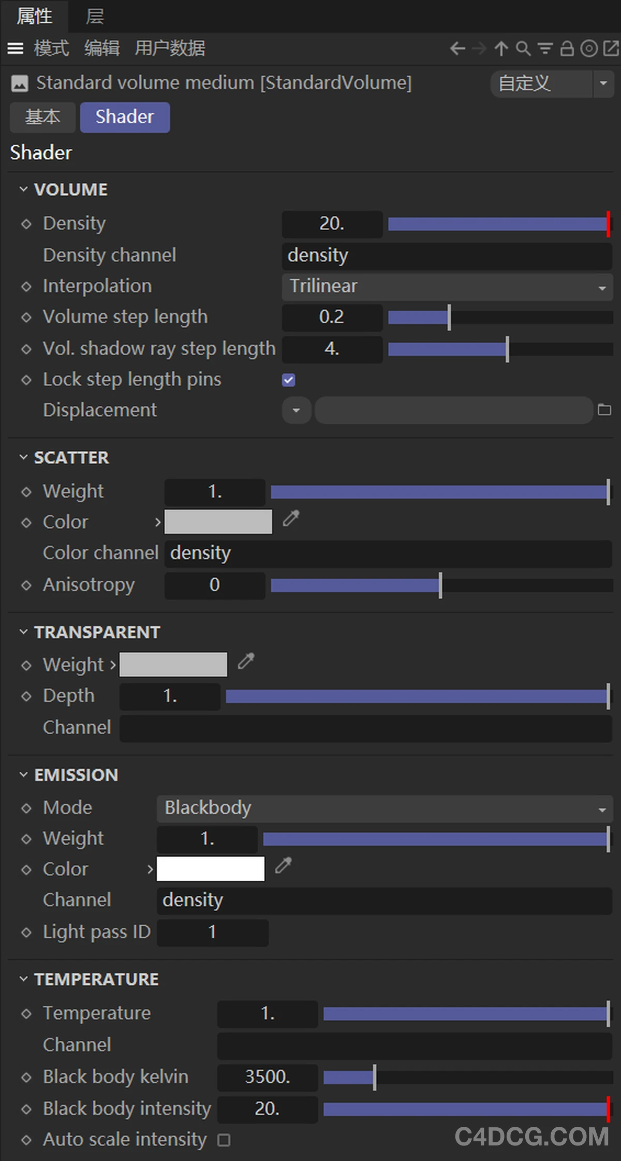Open the 编辑 menu
Viewport: 621px width, 1161px height.
[x=102, y=49]
